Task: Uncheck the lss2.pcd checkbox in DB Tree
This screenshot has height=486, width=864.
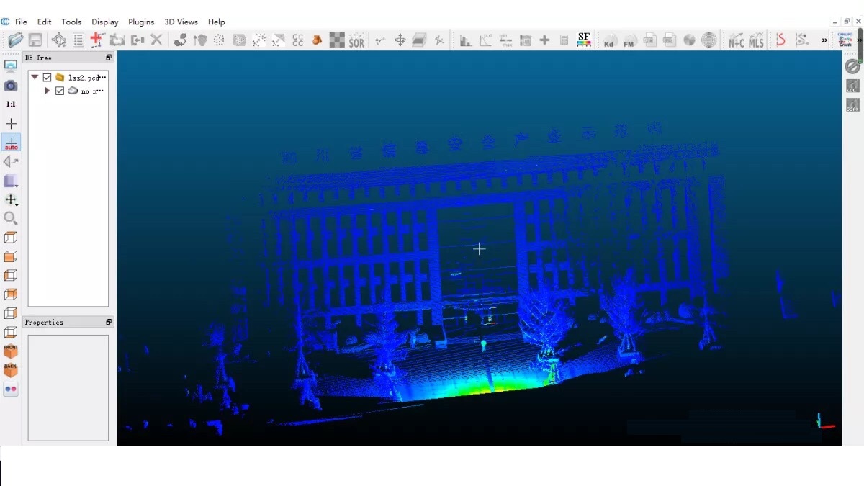Action: pyautogui.click(x=47, y=77)
